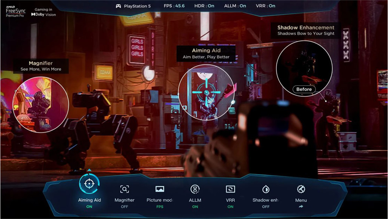The image size is (388, 219).
Task: Click the Menu label in game bar
Action: click(x=301, y=200)
